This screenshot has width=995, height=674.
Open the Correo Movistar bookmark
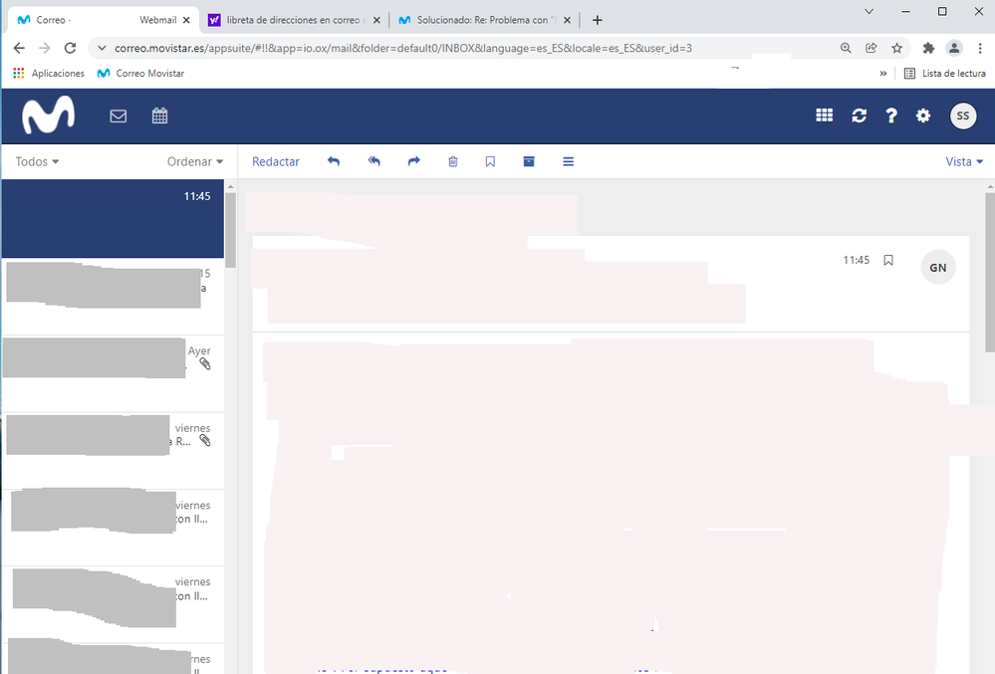140,73
